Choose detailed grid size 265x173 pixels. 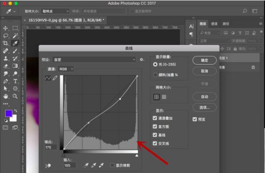tap(164, 97)
